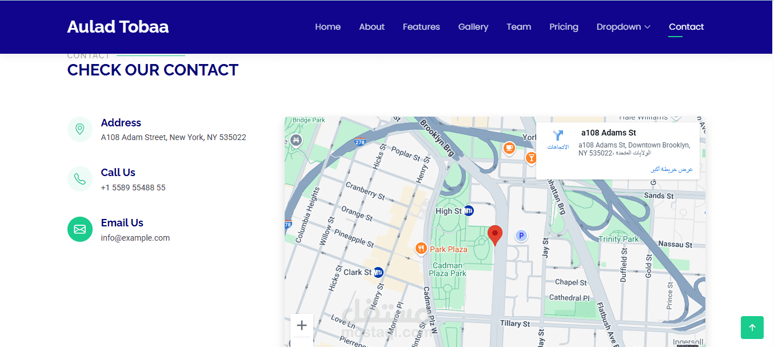Image resolution: width=774 pixels, height=347 pixels.
Task: Click the info@example.com email text
Action: 135,238
